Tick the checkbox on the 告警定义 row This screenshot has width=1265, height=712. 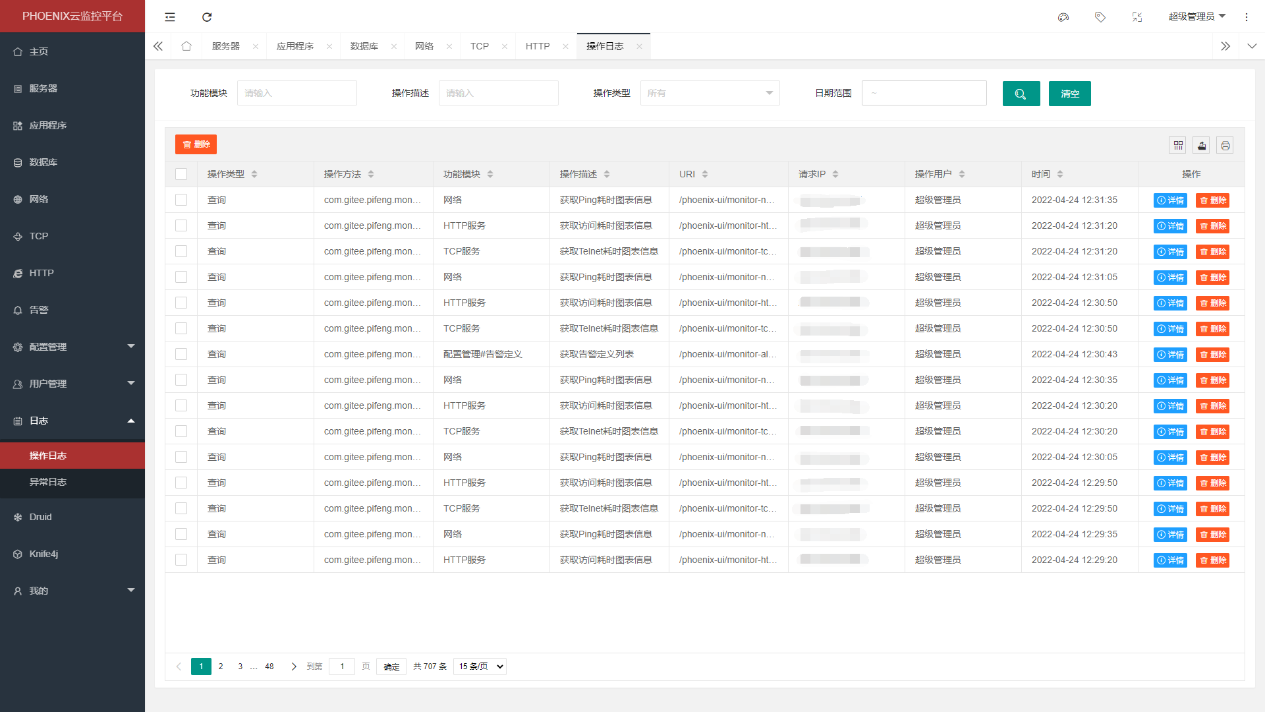click(x=181, y=354)
